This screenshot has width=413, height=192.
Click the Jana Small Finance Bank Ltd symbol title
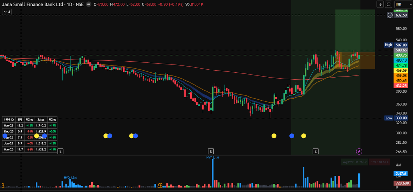pyautogui.click(x=33, y=4)
